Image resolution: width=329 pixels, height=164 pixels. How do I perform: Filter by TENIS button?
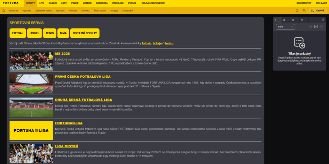click(50, 33)
